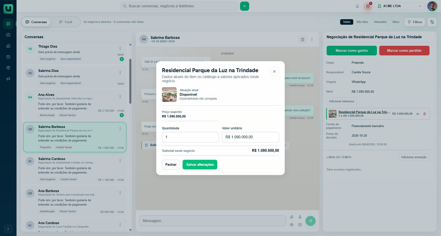Click Marcar como ganho
441x236 pixels.
pos(352,51)
